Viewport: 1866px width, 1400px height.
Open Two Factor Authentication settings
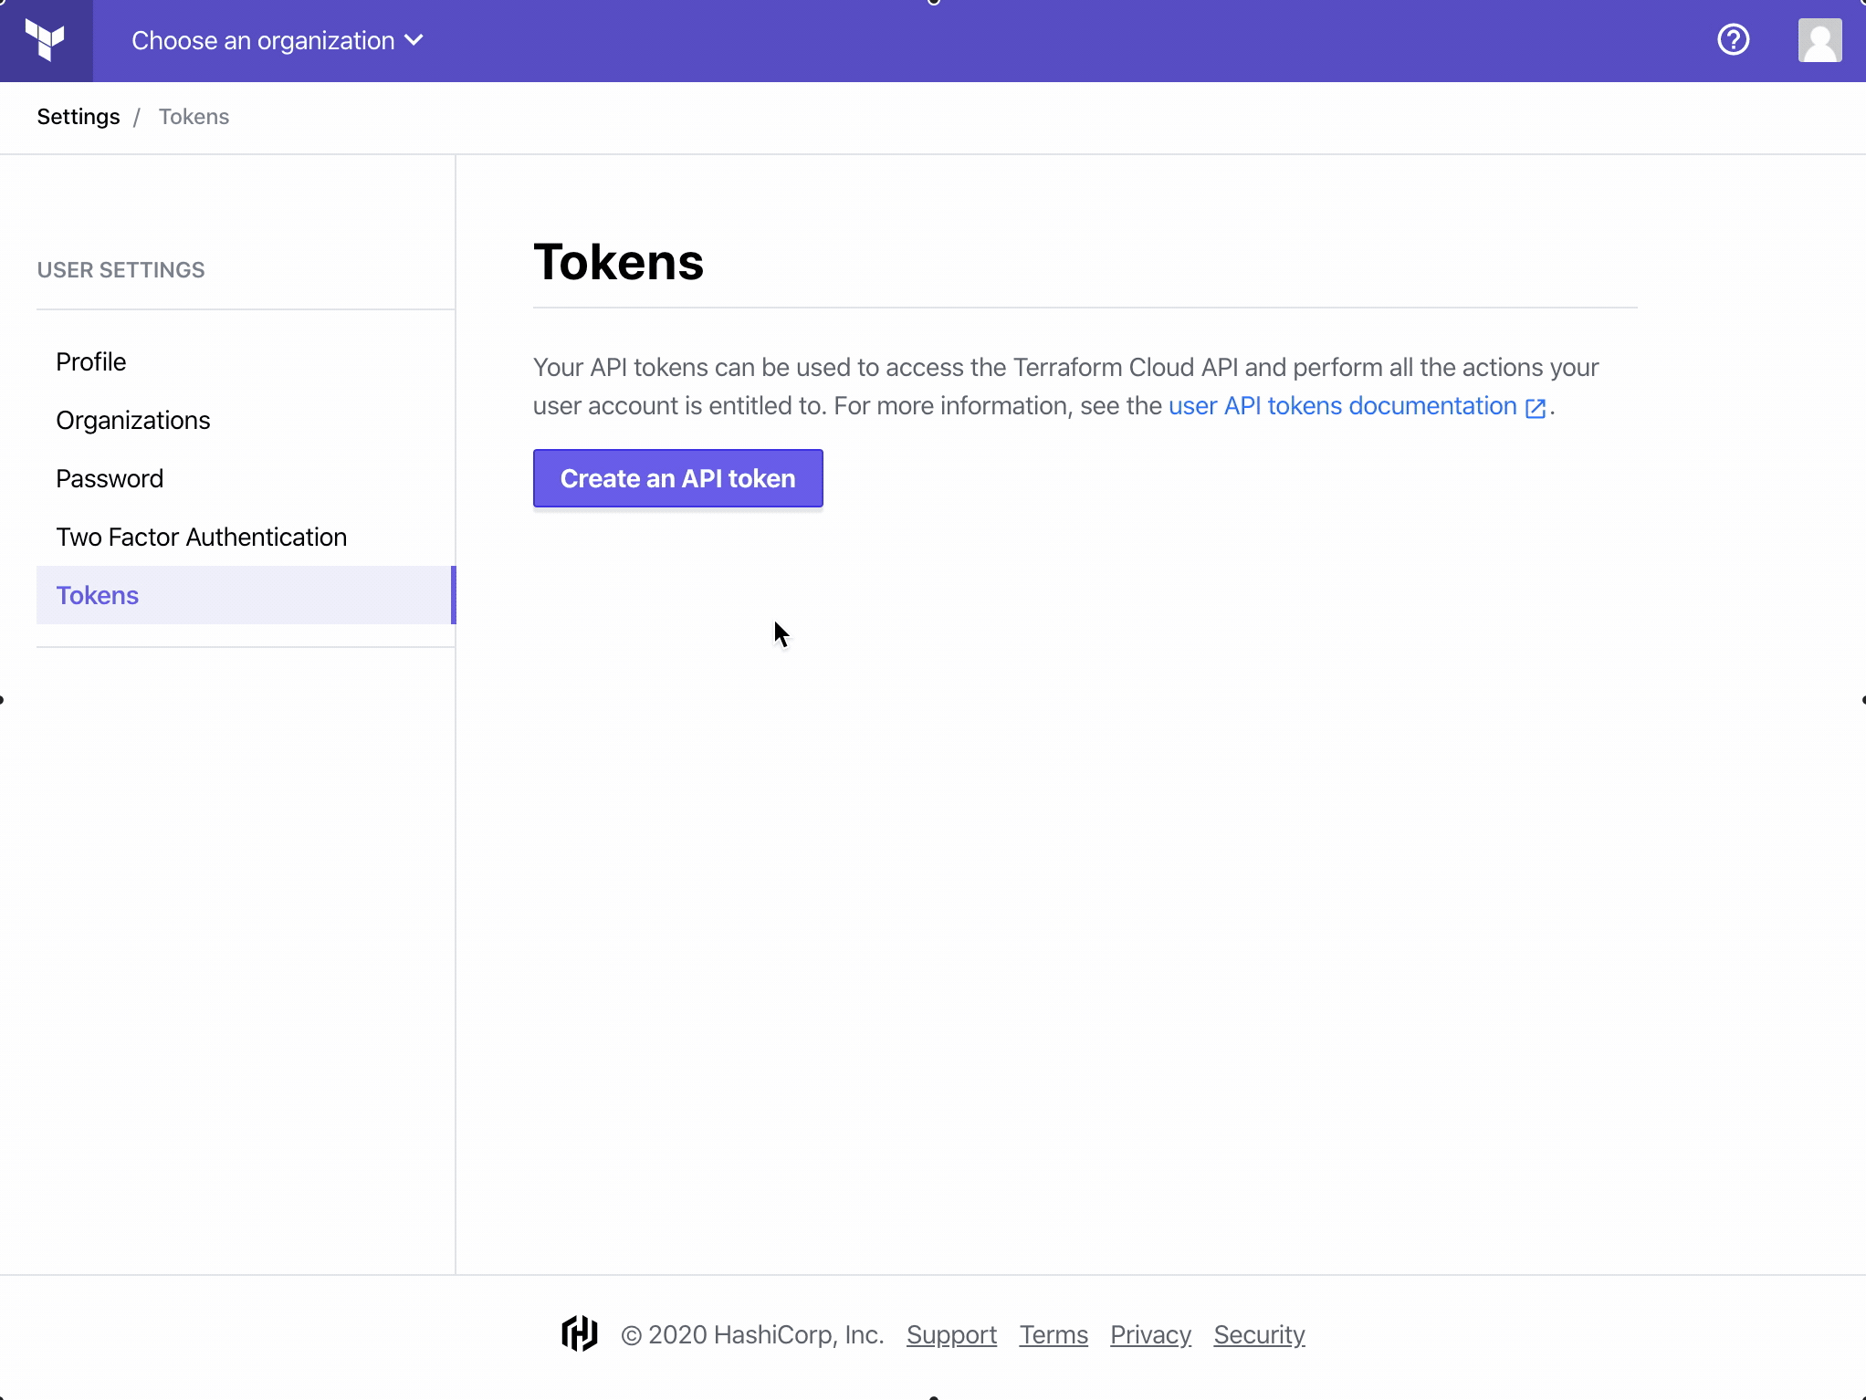[x=202, y=537]
